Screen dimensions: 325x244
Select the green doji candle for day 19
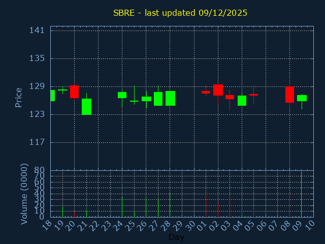(62, 90)
